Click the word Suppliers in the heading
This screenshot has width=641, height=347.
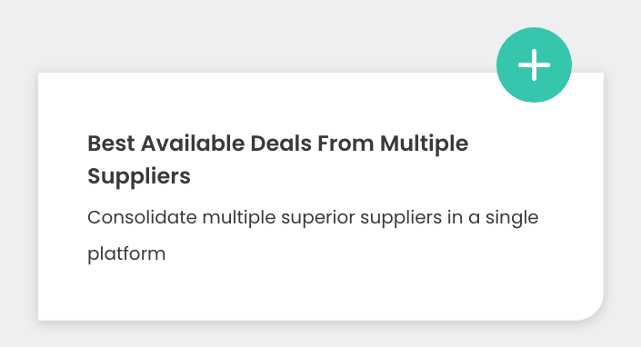tap(139, 176)
